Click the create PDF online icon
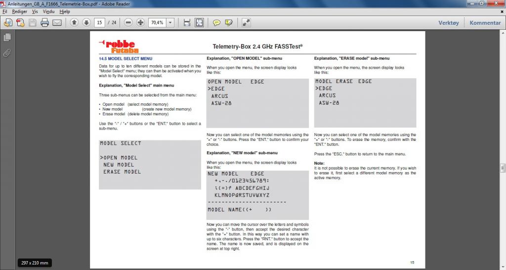 tap(20, 23)
